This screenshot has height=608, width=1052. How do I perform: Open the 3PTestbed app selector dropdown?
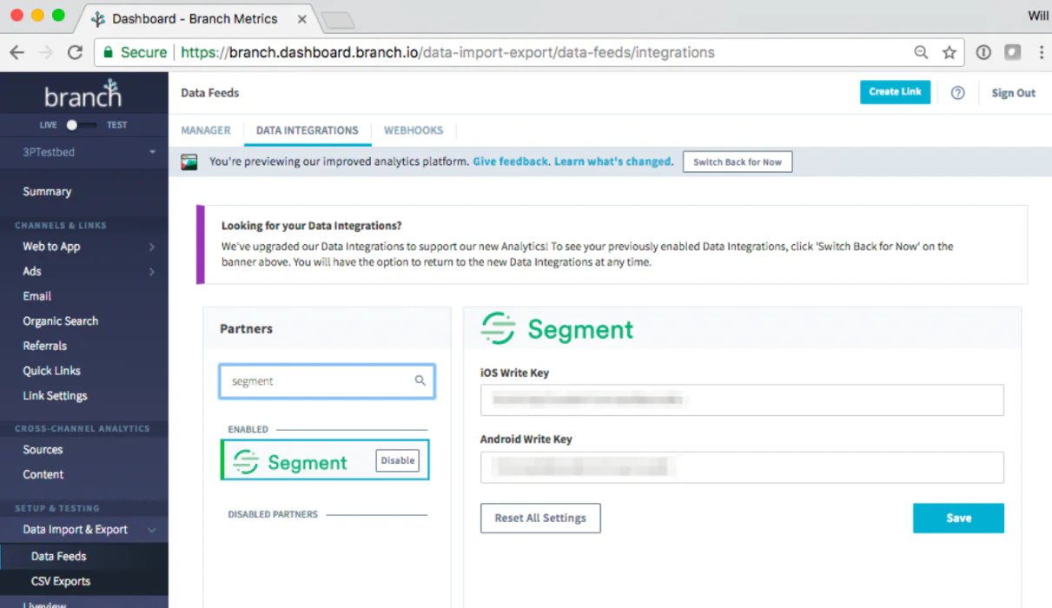coord(84,151)
